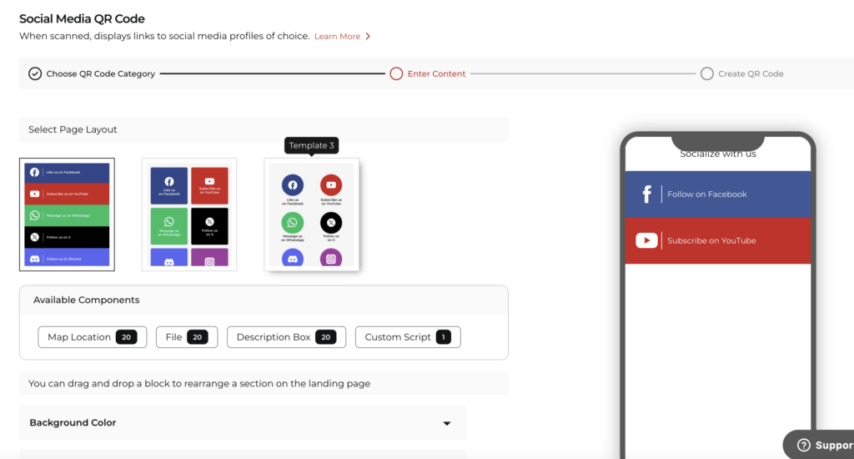
Task: Click the 20 count badge on Map Location
Action: point(126,337)
